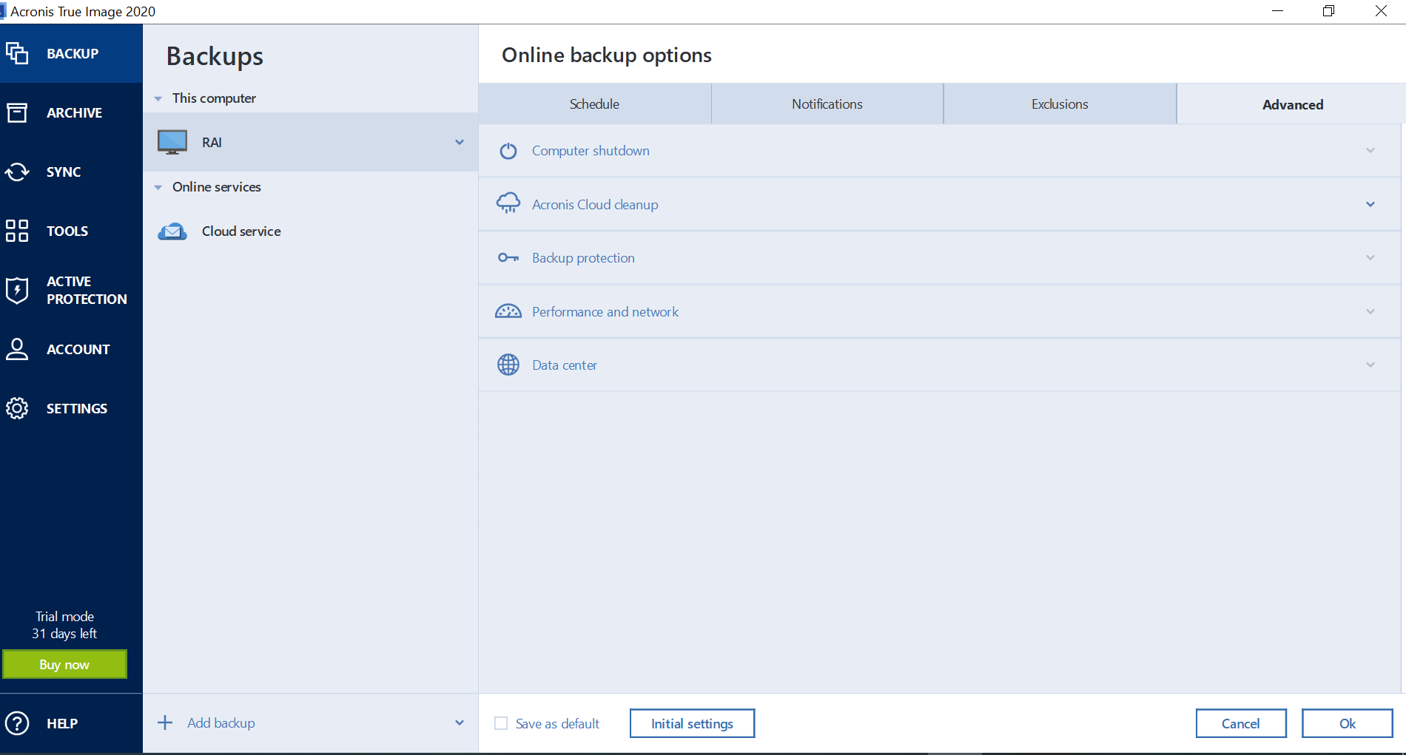Open the HELP sidebar label
This screenshot has width=1406, height=755.
[x=62, y=723]
